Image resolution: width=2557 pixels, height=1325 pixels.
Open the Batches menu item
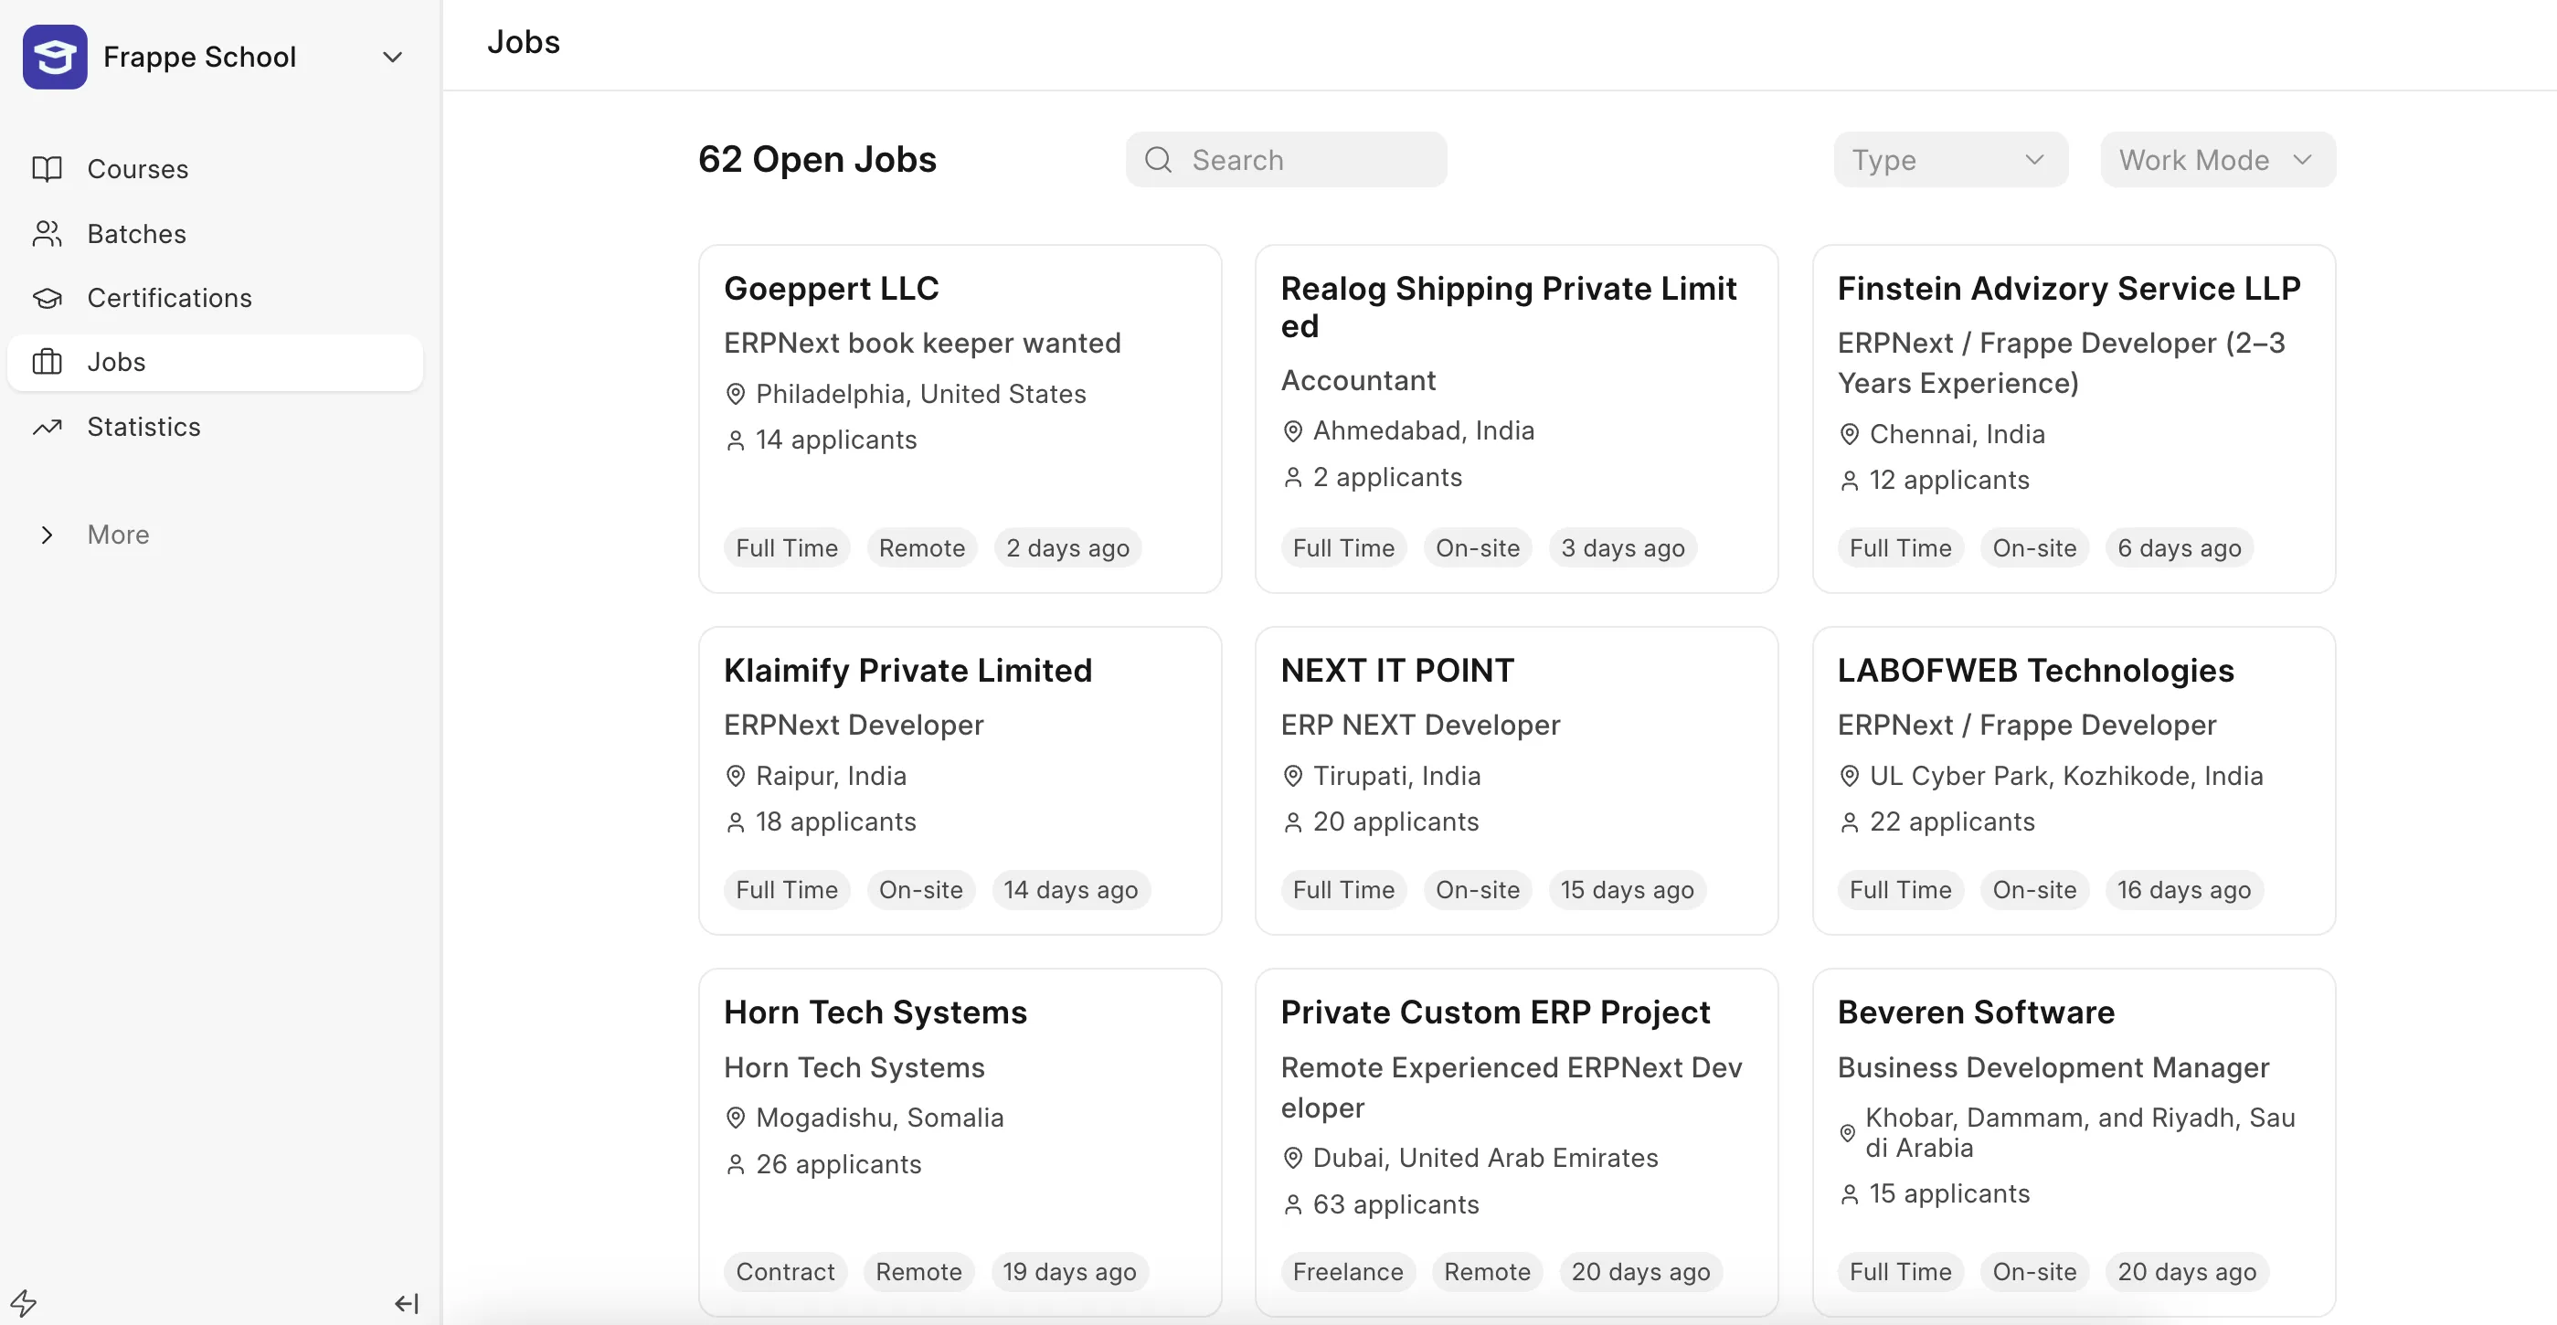coord(137,233)
